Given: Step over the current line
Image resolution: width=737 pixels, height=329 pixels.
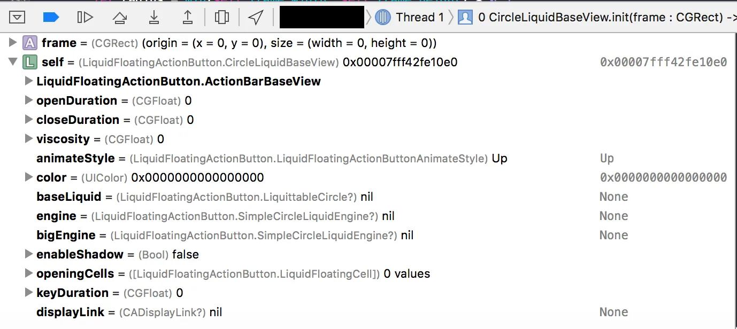Looking at the screenshot, I should pos(120,18).
